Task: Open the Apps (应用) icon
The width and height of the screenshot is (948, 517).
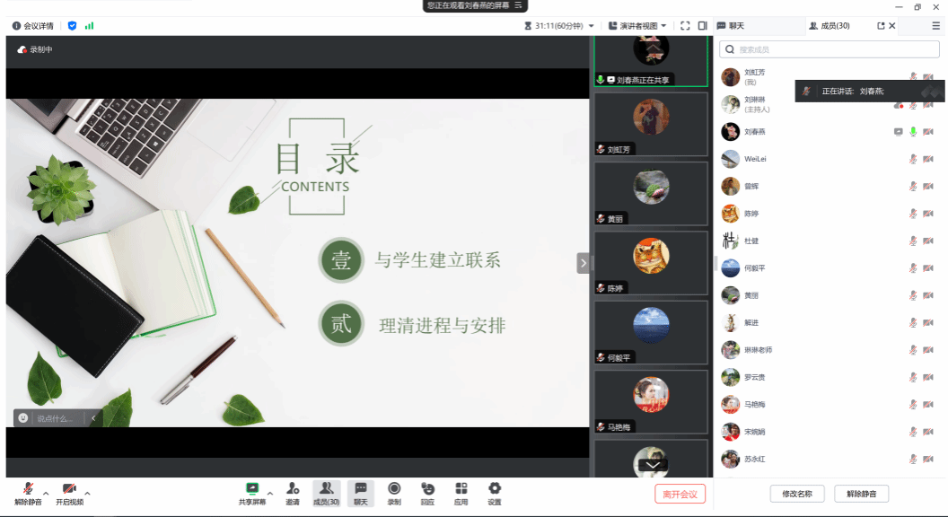Action: 461,489
